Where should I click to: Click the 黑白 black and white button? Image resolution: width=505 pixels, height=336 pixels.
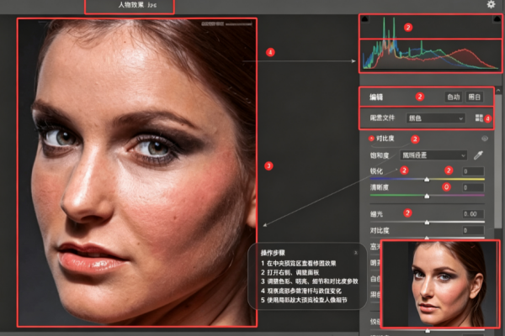coord(475,97)
